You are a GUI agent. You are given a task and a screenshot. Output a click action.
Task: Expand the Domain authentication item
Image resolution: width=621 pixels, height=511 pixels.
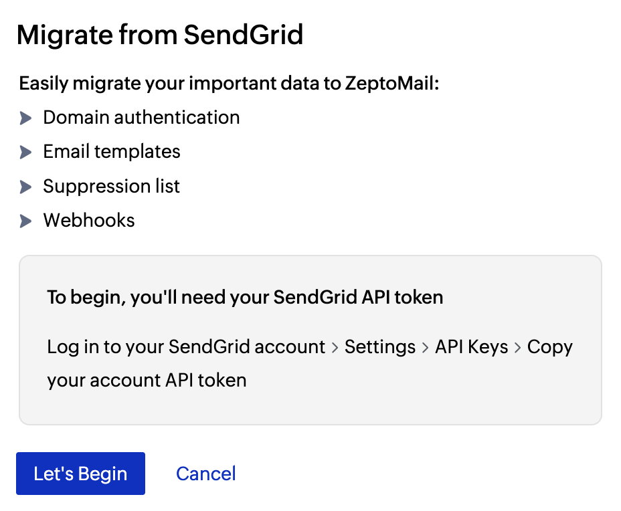point(141,118)
